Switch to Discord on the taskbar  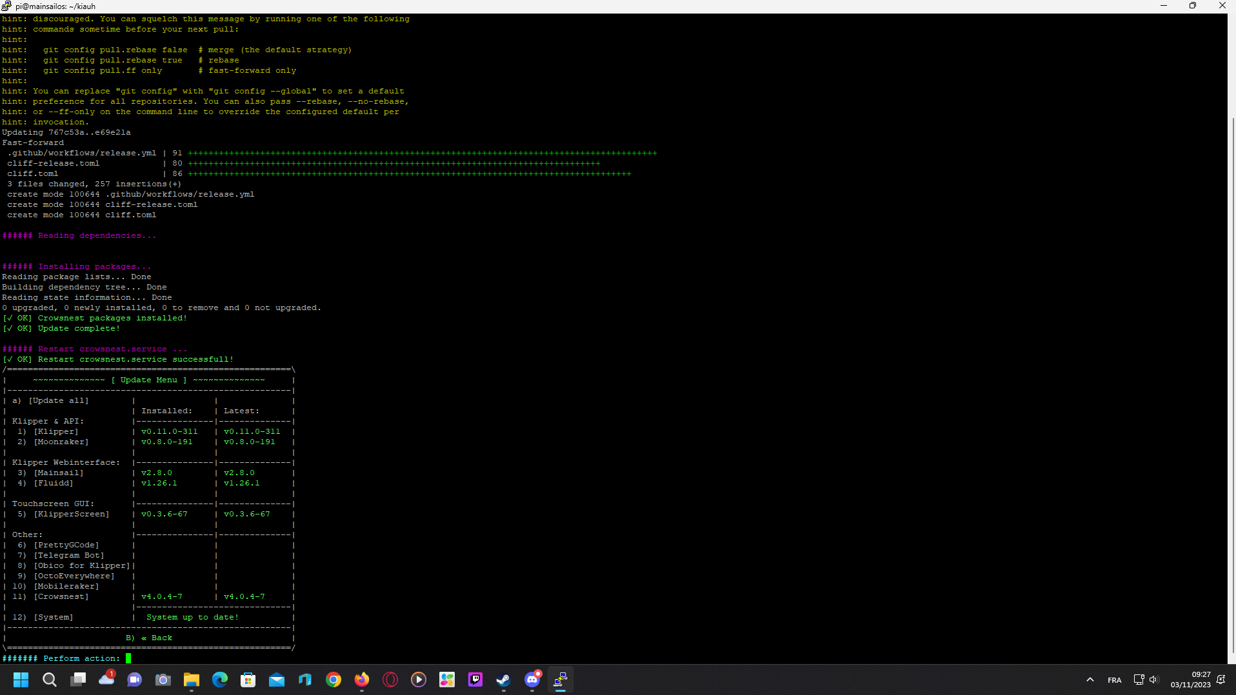click(532, 680)
